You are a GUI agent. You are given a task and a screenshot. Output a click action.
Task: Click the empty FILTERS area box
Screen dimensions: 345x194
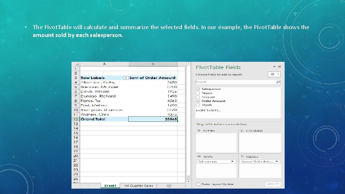216,143
